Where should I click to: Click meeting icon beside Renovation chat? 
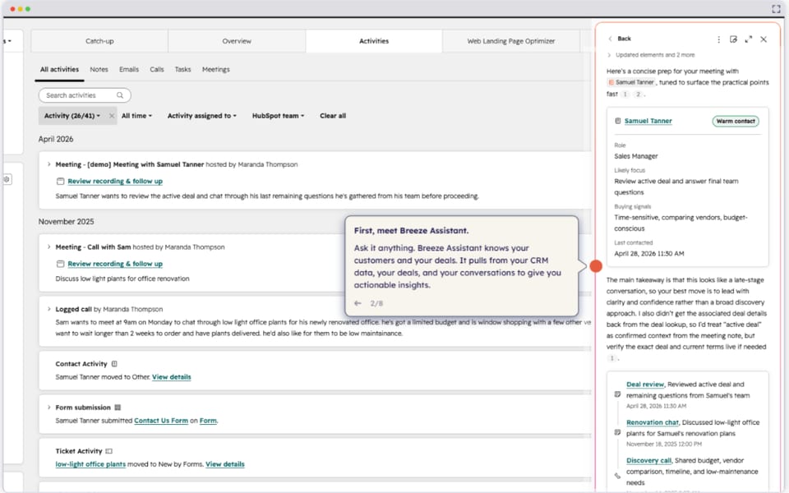(617, 432)
